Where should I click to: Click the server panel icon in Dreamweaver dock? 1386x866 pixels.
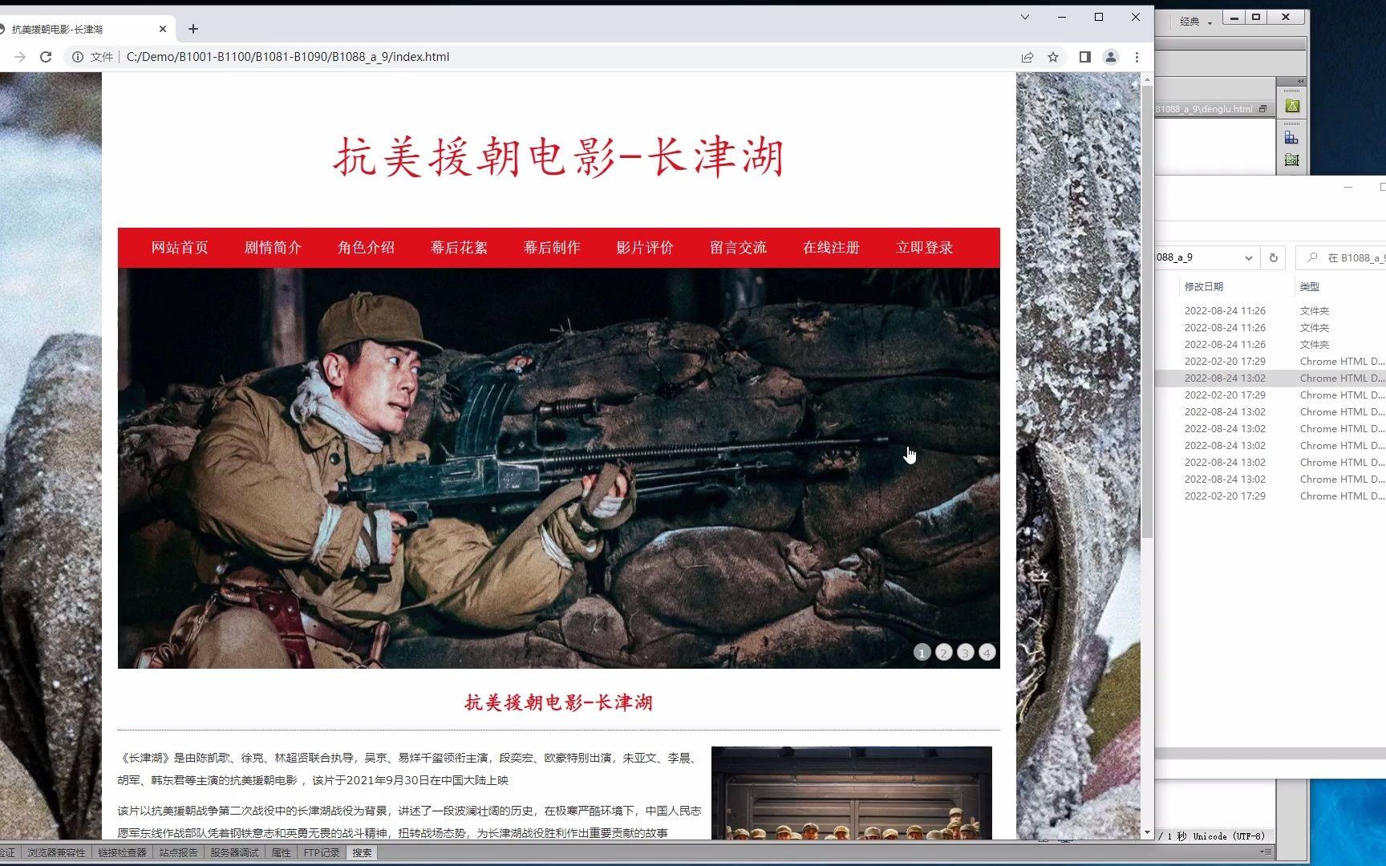1292,159
